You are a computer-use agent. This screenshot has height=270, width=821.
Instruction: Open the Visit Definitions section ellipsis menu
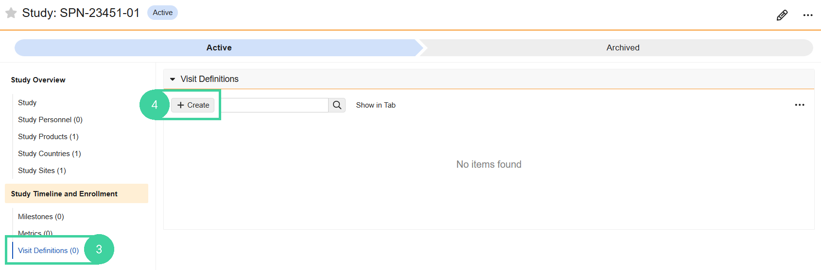pyautogui.click(x=800, y=105)
